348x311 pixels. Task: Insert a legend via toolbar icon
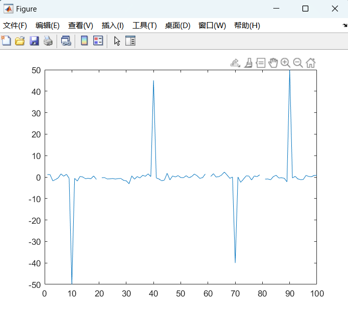[x=98, y=41]
